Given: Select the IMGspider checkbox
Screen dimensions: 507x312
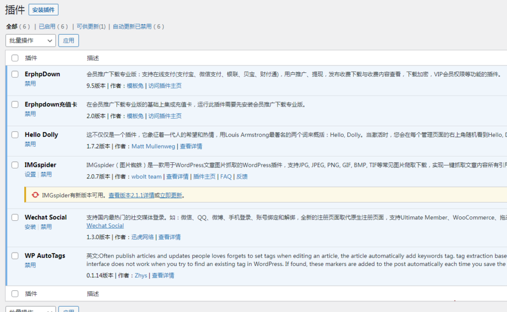Looking at the screenshot, I should tap(15, 165).
